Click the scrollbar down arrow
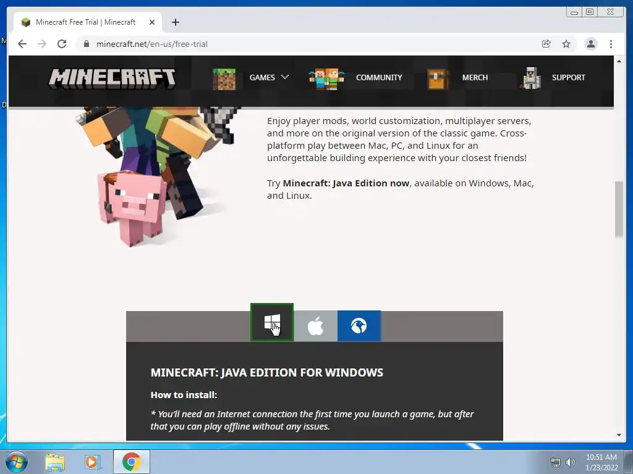The image size is (633, 474). pyautogui.click(x=619, y=435)
